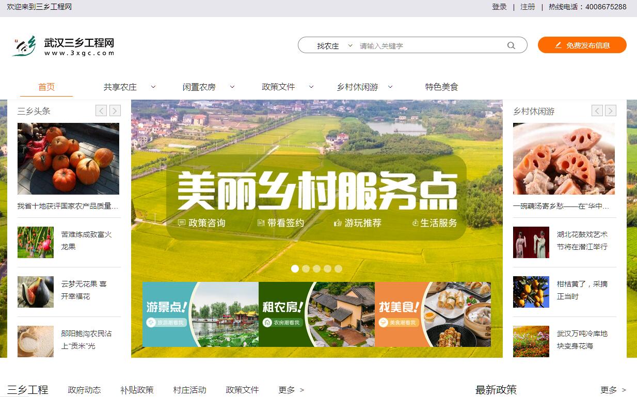Show previous item in 三乡头条

point(101,110)
